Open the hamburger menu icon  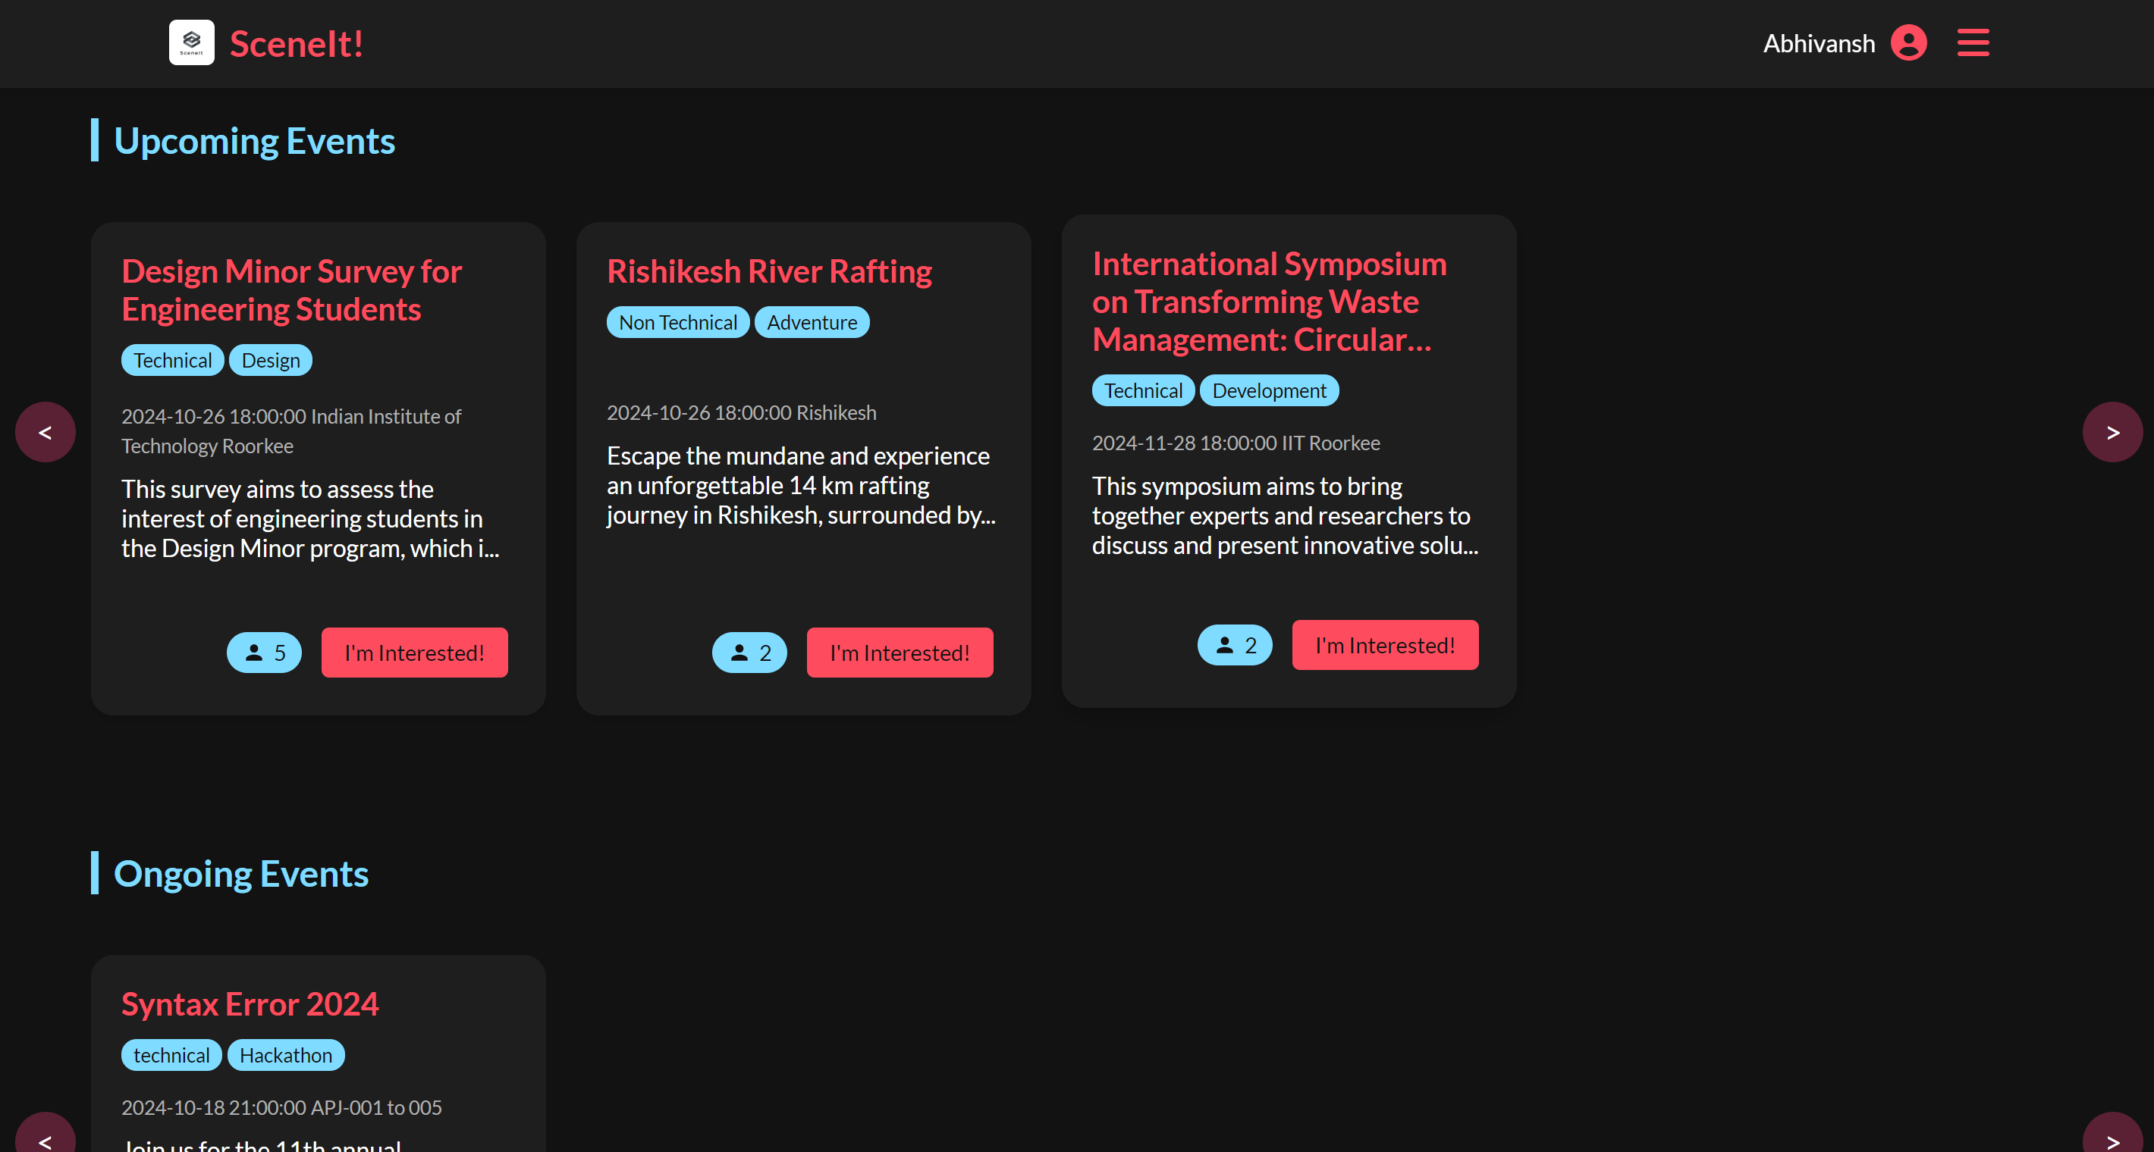coord(1973,42)
